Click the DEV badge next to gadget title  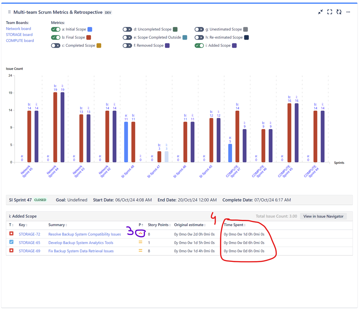[108, 13]
